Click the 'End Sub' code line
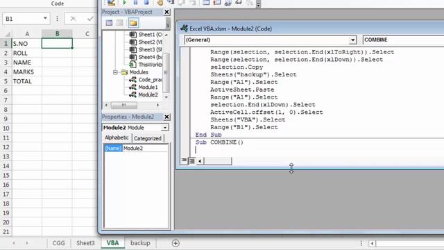The height and width of the screenshot is (250, 444). click(208, 135)
